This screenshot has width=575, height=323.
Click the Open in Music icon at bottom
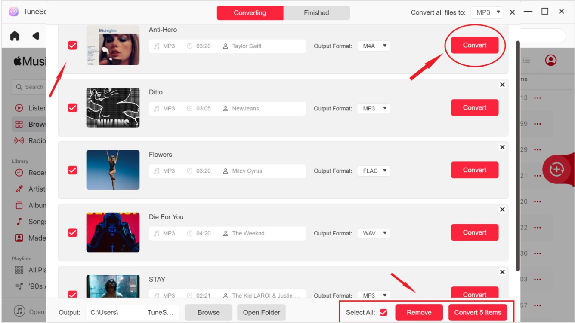click(x=19, y=311)
